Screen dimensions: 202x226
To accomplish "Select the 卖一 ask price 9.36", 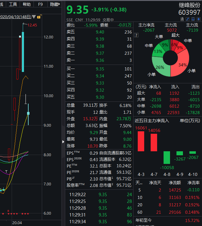I will 100,60.
